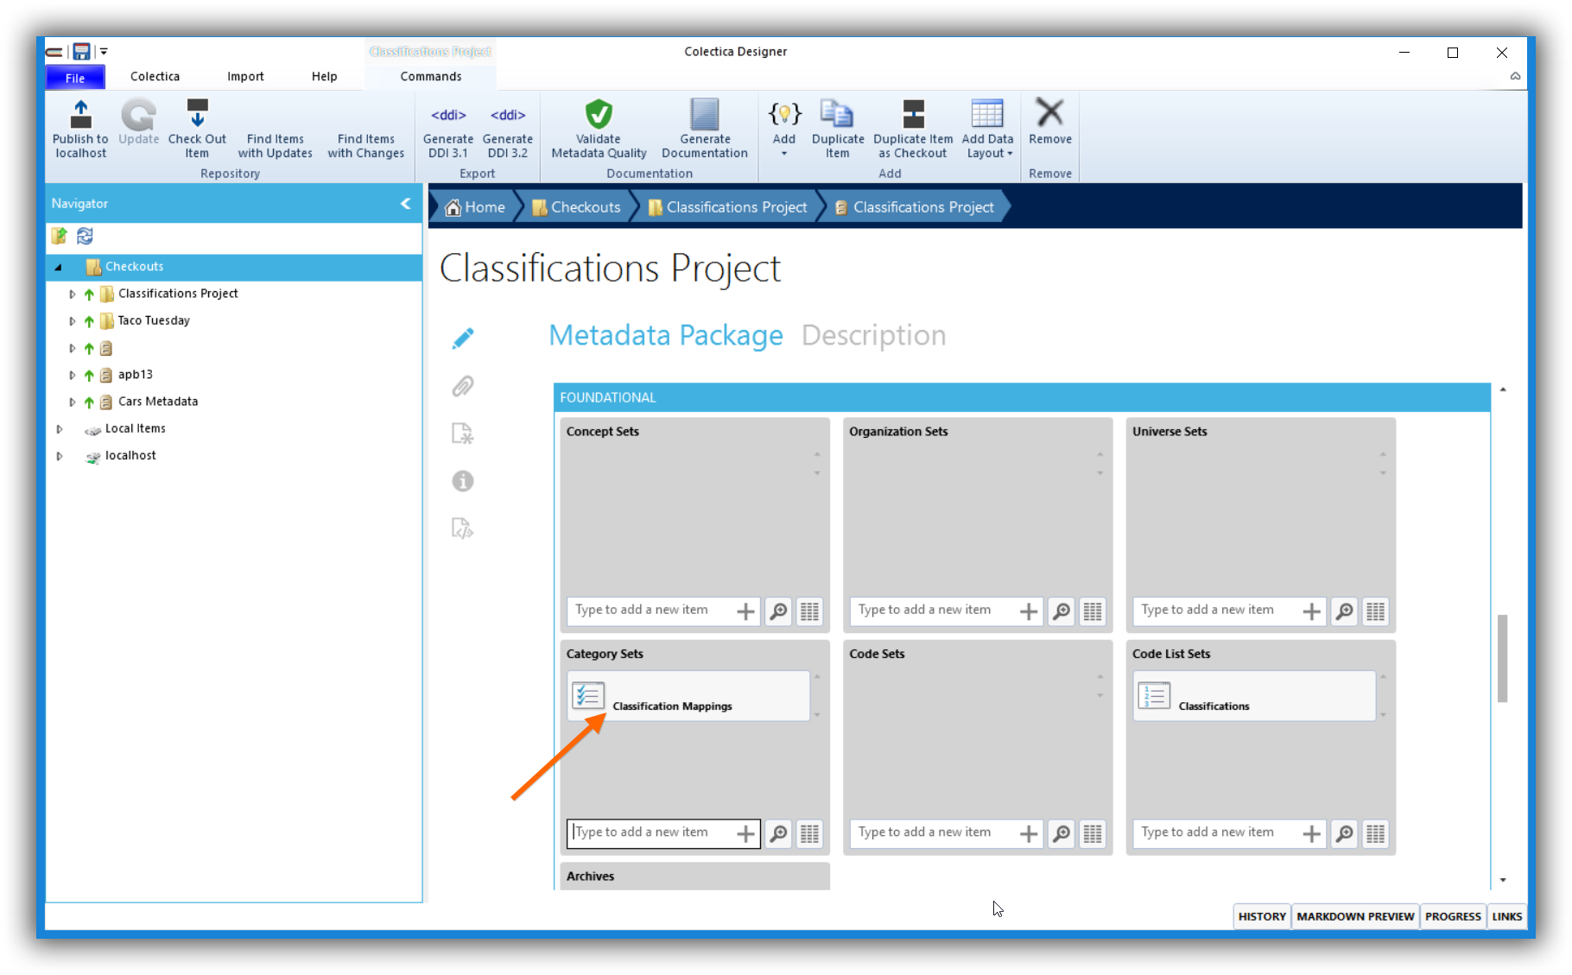Click the code view page icon

click(463, 529)
